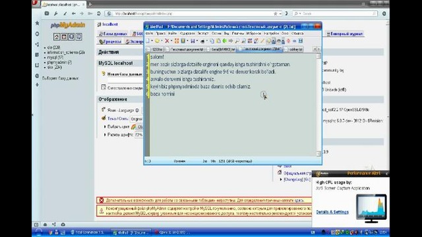Click the green back arrow in AkelPad toolbar
Screen dimensions: 422x237
pos(224,41)
